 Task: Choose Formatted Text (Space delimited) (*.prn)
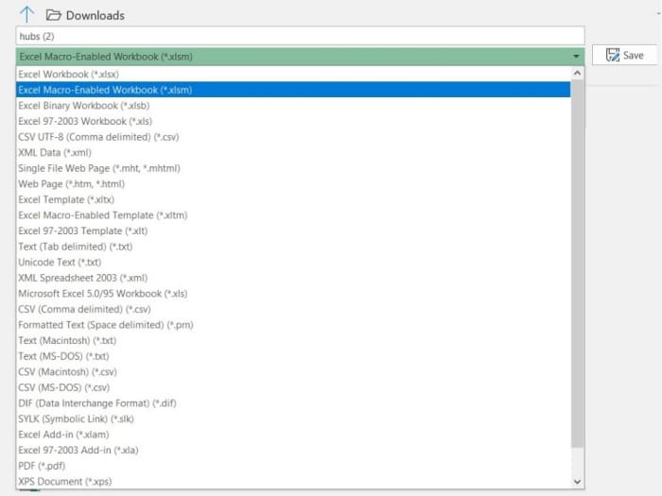coord(293,325)
